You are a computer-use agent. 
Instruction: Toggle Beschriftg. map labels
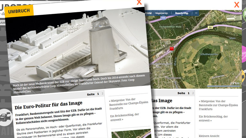pos(182,13)
